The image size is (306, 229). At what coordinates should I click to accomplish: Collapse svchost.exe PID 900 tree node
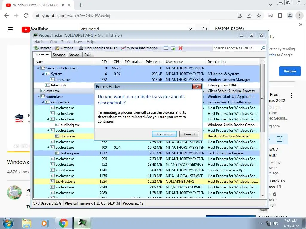[x=48, y=147]
